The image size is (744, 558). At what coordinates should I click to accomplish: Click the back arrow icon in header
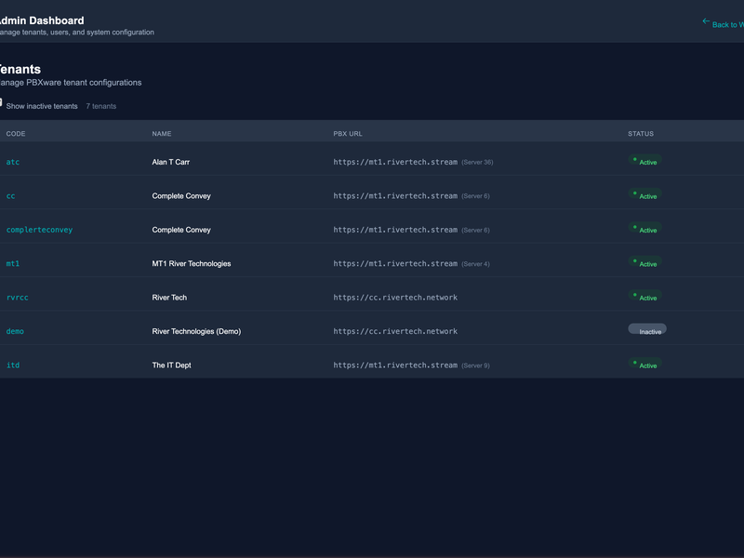click(x=706, y=21)
